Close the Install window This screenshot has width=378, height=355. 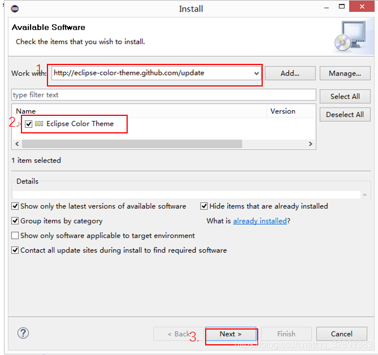pos(362,7)
